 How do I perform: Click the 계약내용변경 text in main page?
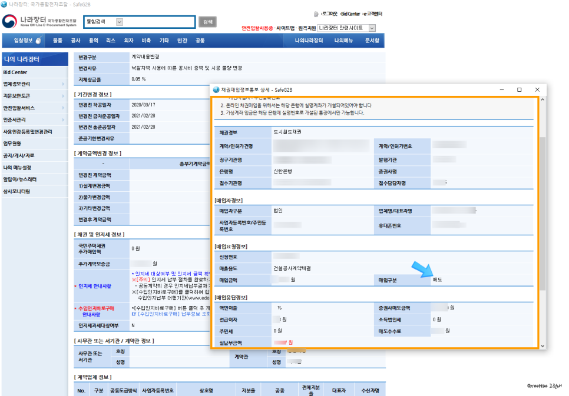point(145,57)
